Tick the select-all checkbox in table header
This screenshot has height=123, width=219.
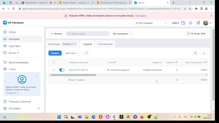(54, 62)
